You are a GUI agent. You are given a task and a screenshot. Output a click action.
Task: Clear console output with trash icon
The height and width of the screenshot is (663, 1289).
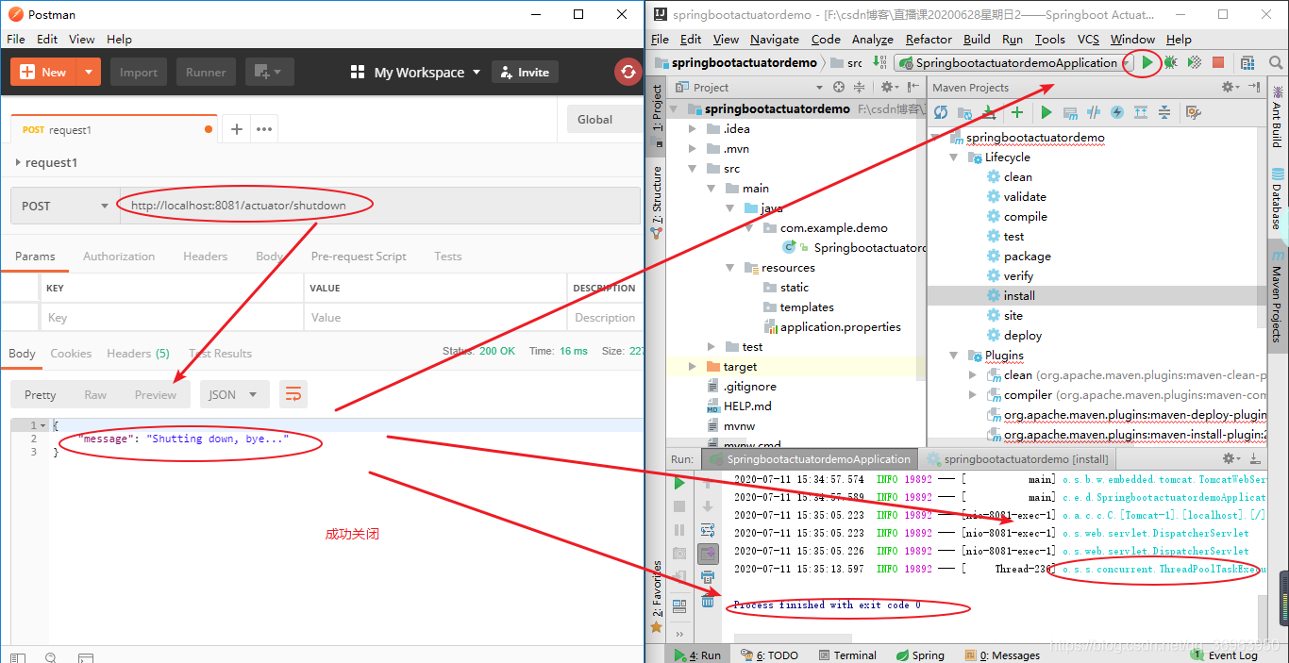click(x=708, y=600)
